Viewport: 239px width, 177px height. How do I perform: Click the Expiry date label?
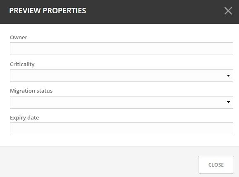24,118
